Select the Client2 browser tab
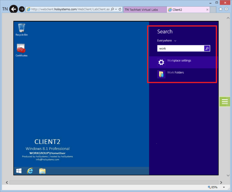Viewport: 232px width, 192px height. (188, 10)
